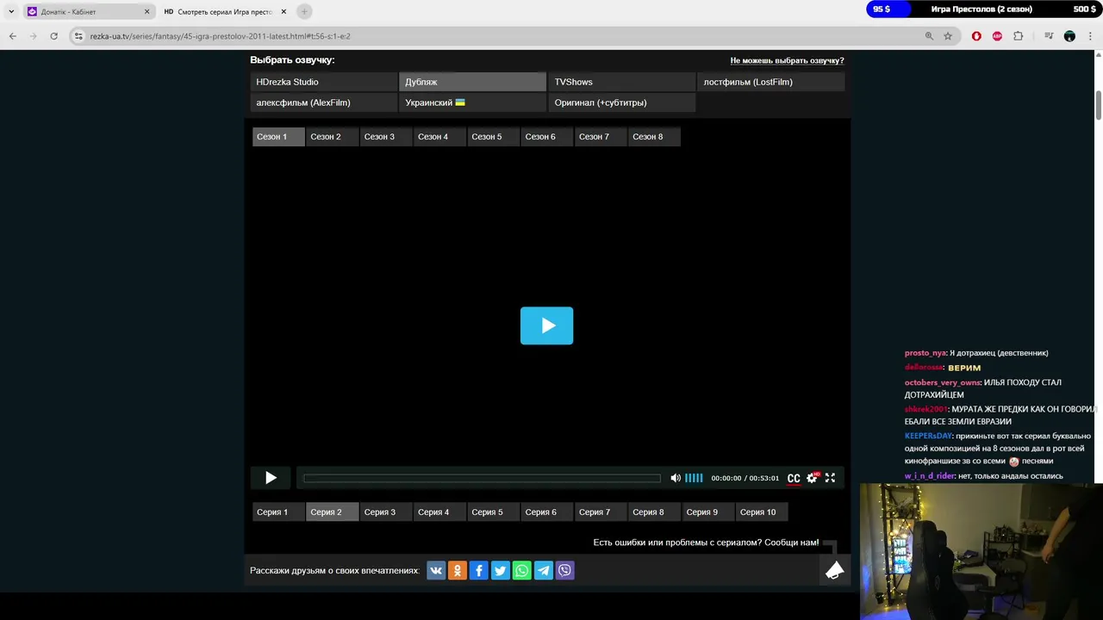Open media controls music-note icon
The image size is (1103, 620).
pyautogui.click(x=1049, y=36)
